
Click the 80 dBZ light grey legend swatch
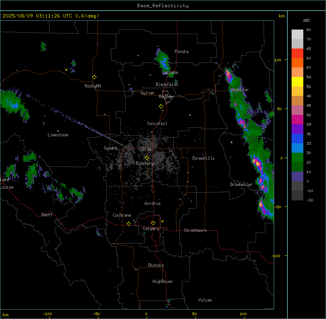click(297, 34)
